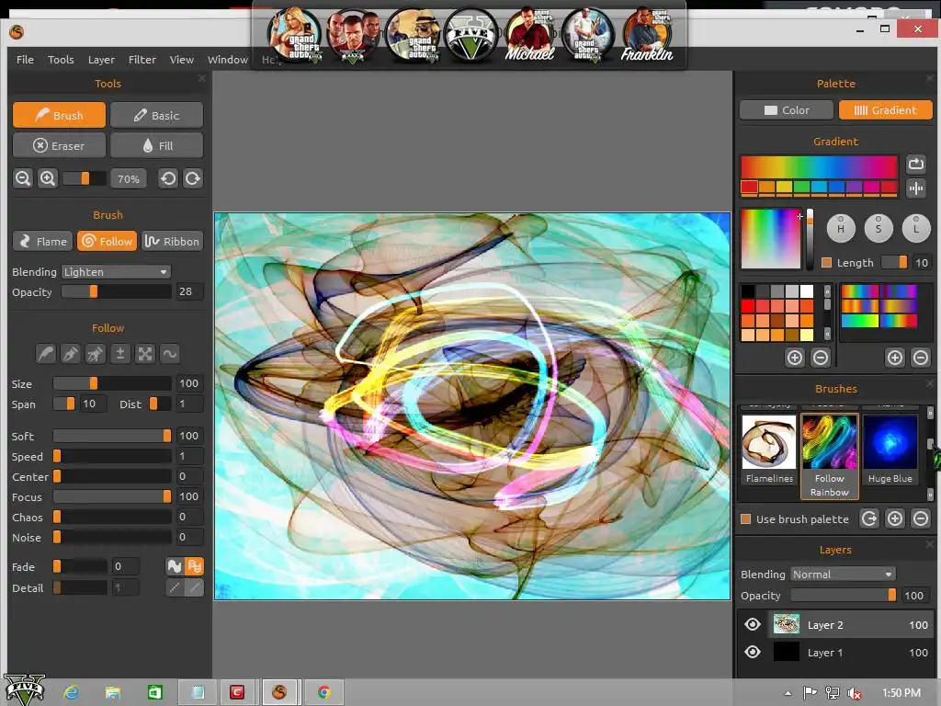Open the brush Blending Lighten dropdown
The width and height of the screenshot is (941, 706).
click(x=116, y=272)
